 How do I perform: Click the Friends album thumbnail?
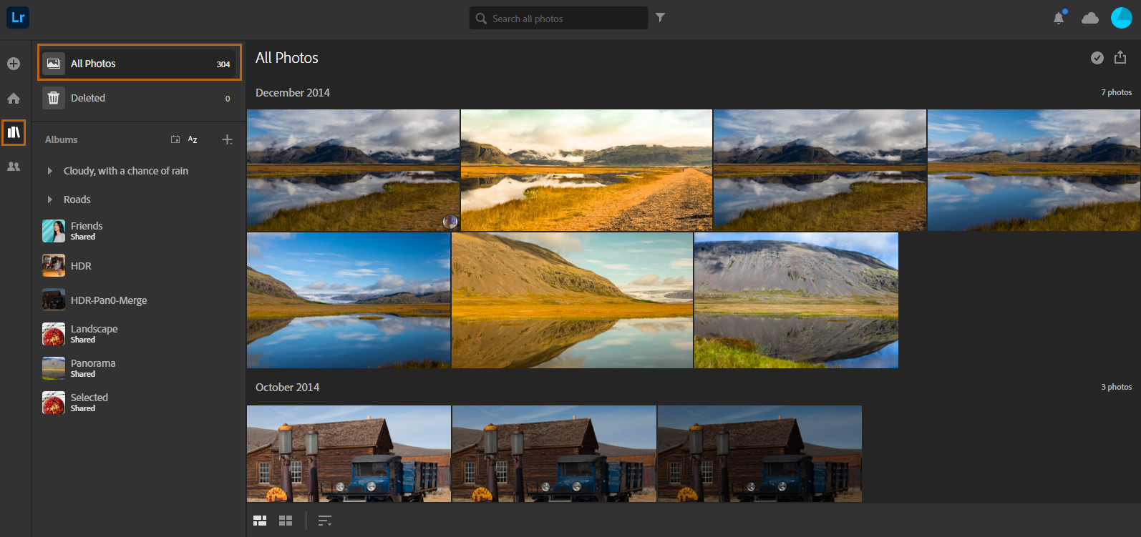(x=54, y=231)
